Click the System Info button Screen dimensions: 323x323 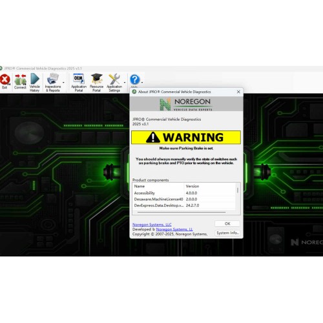(227, 233)
